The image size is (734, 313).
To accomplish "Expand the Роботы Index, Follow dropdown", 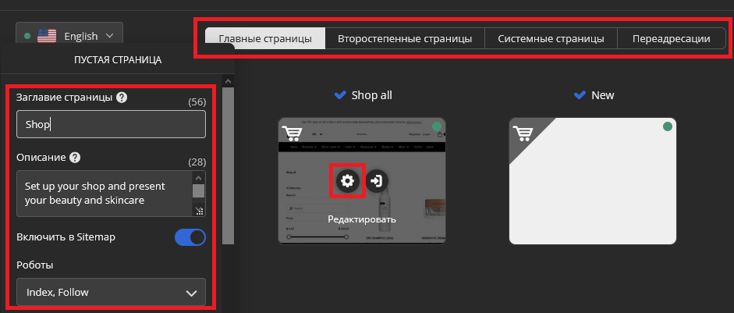I will (111, 292).
